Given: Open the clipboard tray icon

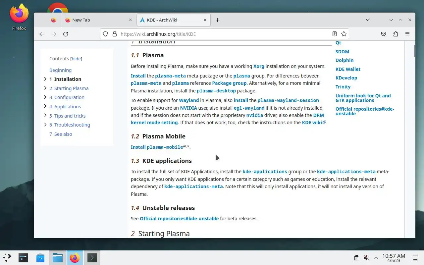Looking at the screenshot, I should pos(357,258).
